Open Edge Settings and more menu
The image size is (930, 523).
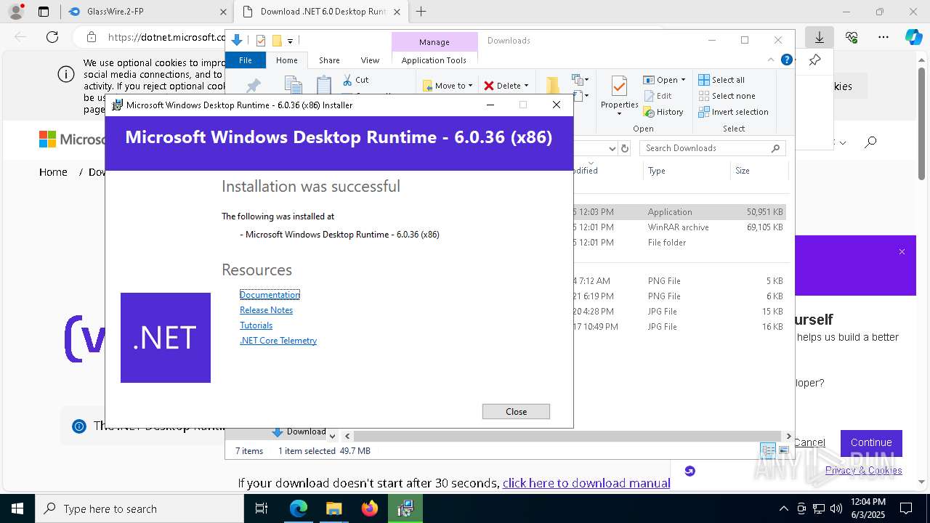883,37
